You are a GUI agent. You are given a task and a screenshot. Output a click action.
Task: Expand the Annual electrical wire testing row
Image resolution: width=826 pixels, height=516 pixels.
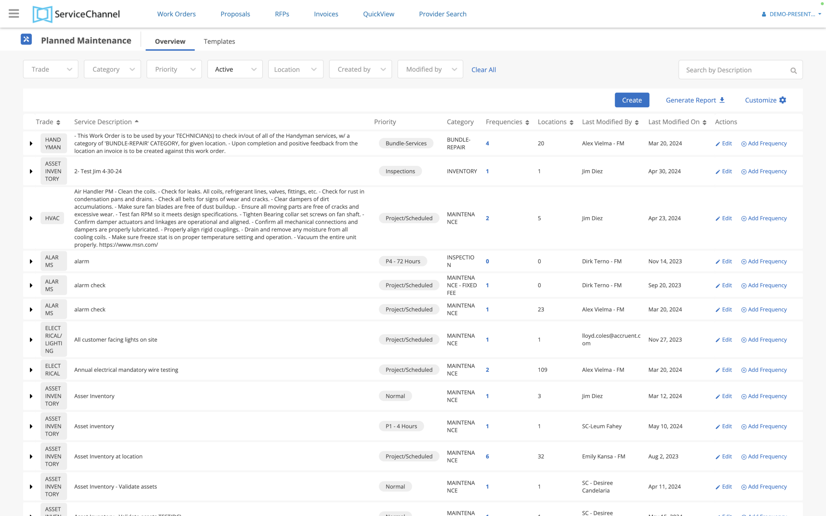(x=31, y=370)
